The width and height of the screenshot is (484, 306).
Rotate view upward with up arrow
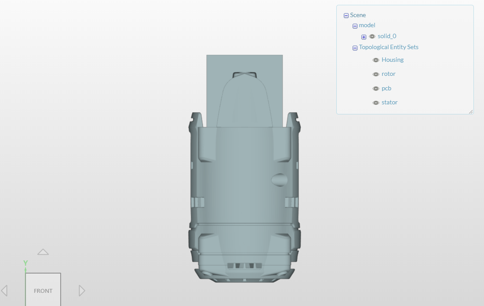[x=43, y=252]
